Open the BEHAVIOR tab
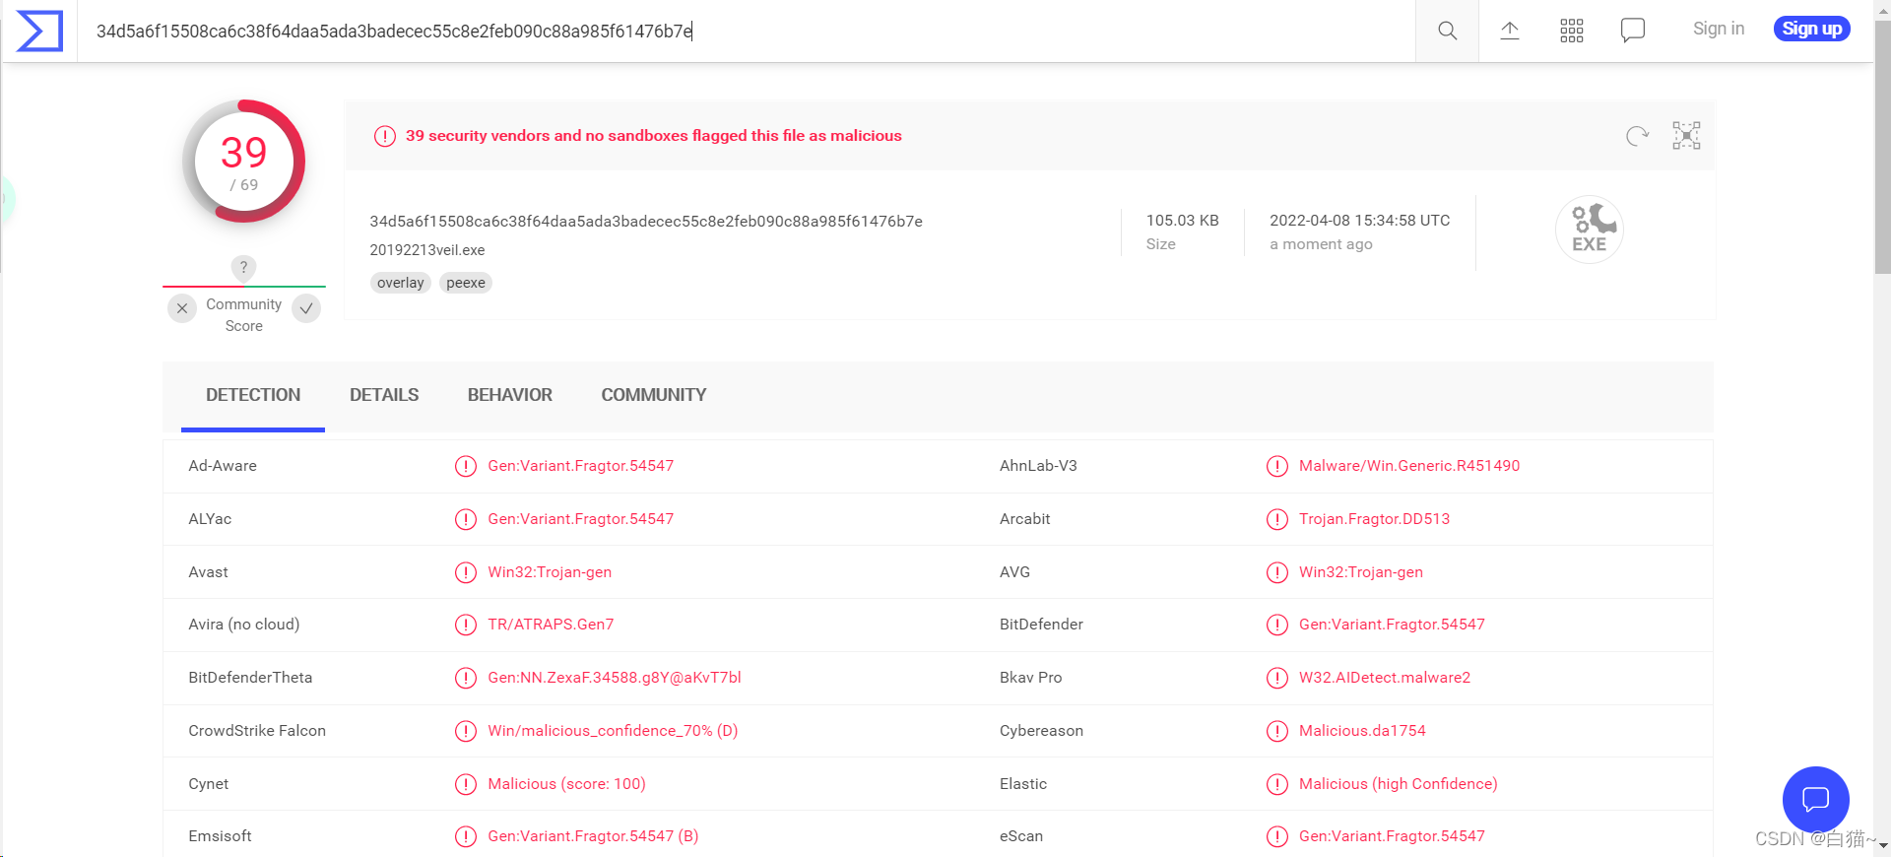1891x857 pixels. (x=510, y=395)
